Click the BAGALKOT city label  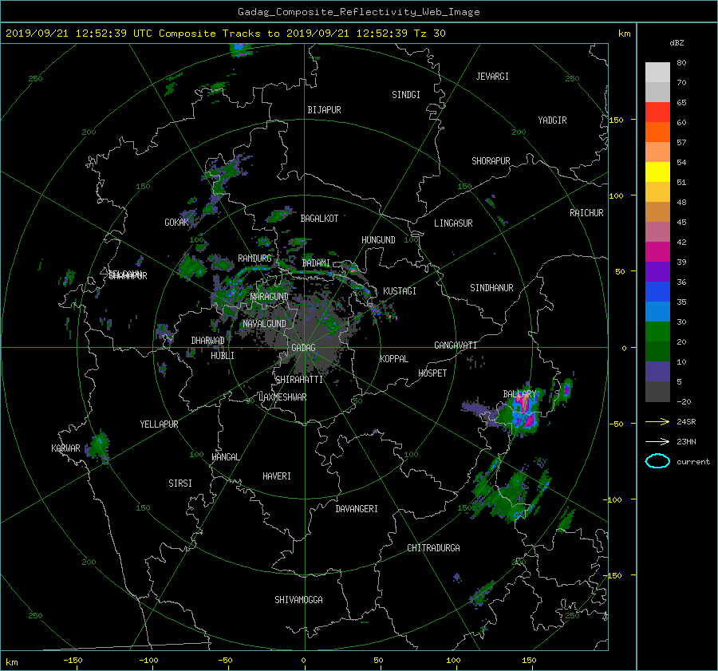point(319,219)
